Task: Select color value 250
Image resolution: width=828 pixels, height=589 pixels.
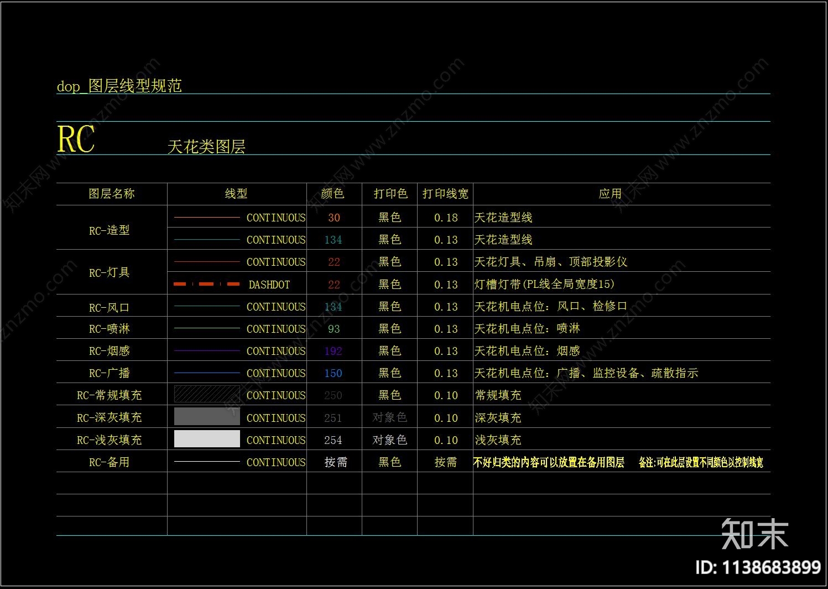Action: coord(334,395)
